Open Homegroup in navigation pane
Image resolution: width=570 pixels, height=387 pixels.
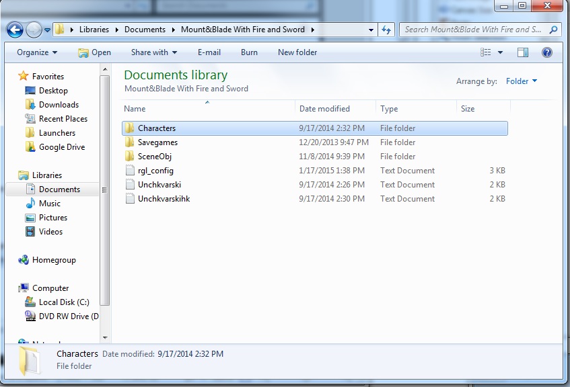click(54, 260)
